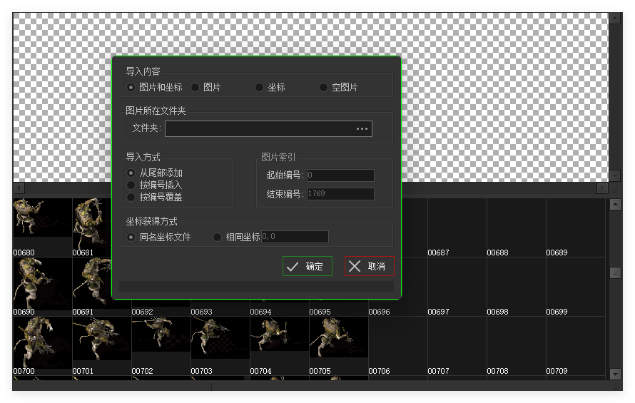Select empty frame 00709
This screenshot has width=635, height=403.
[575, 346]
